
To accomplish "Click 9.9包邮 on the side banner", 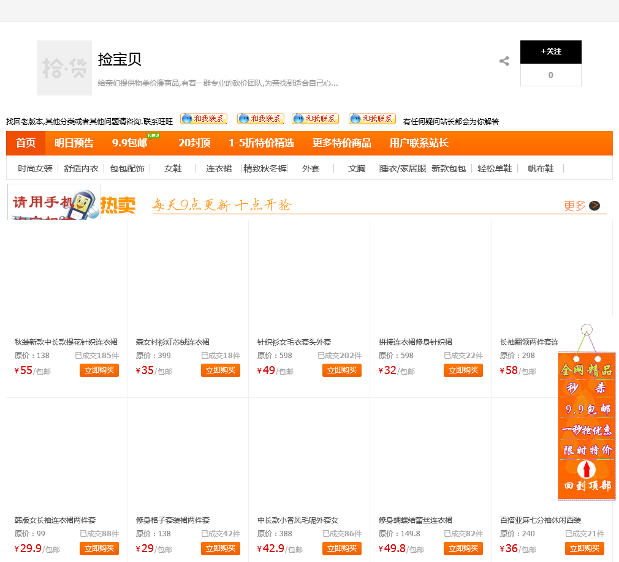I will [587, 410].
